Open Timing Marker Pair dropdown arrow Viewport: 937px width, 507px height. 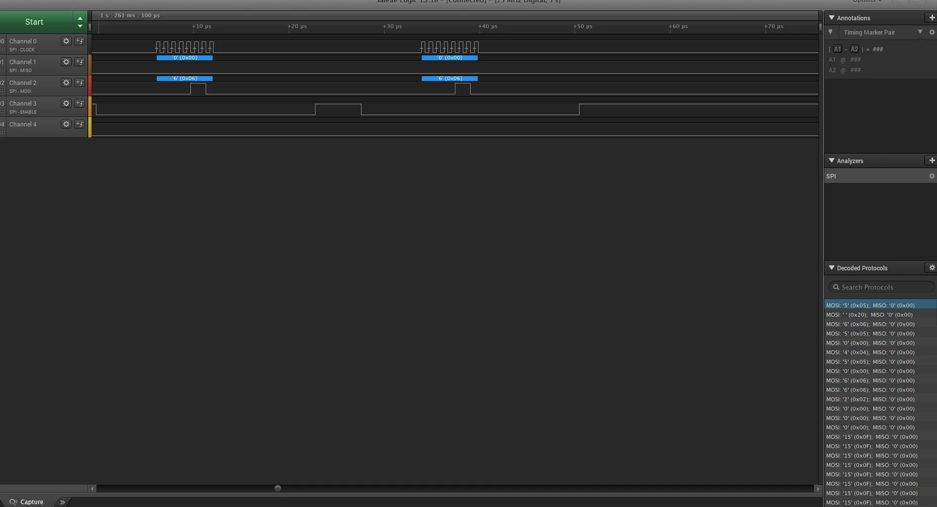(x=920, y=32)
